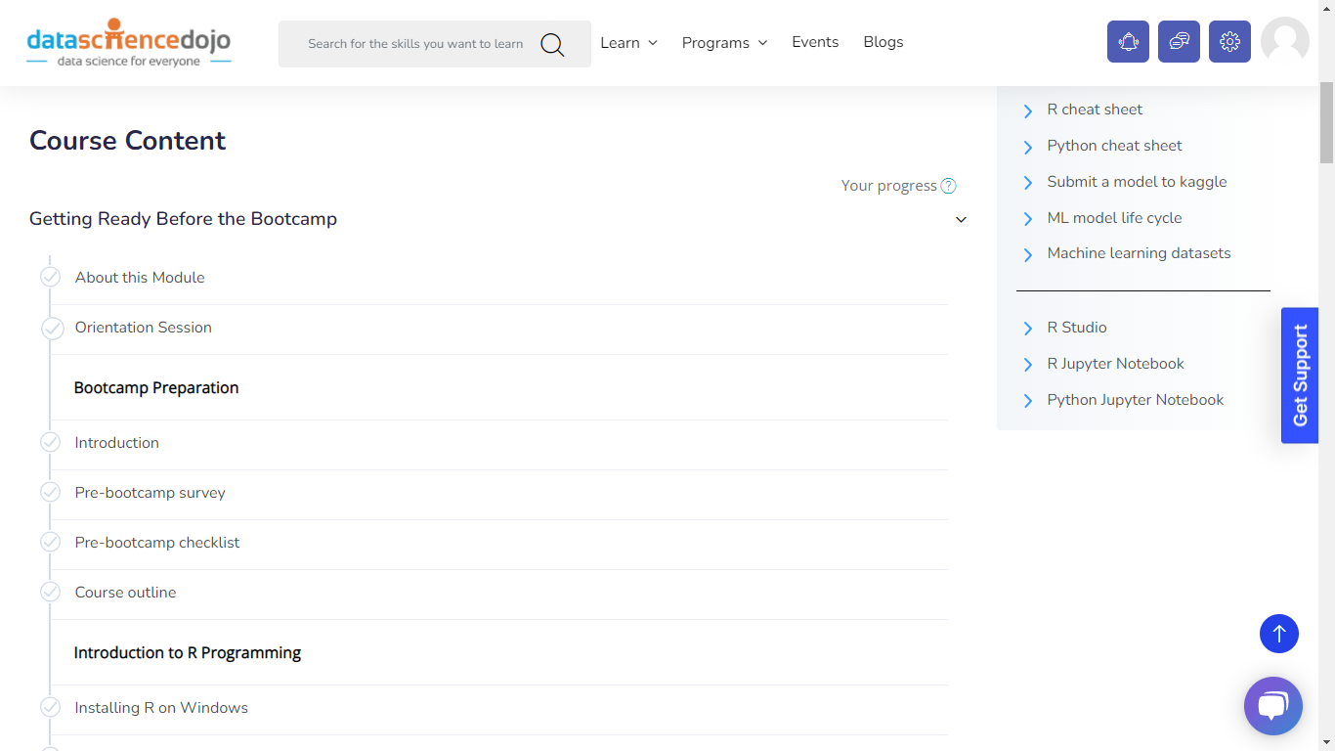
Task: Open the chat support bubble
Action: click(x=1272, y=705)
